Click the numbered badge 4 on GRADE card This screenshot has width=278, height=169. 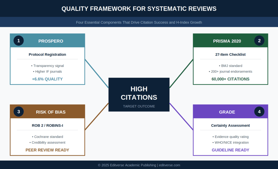[x=259, y=111]
